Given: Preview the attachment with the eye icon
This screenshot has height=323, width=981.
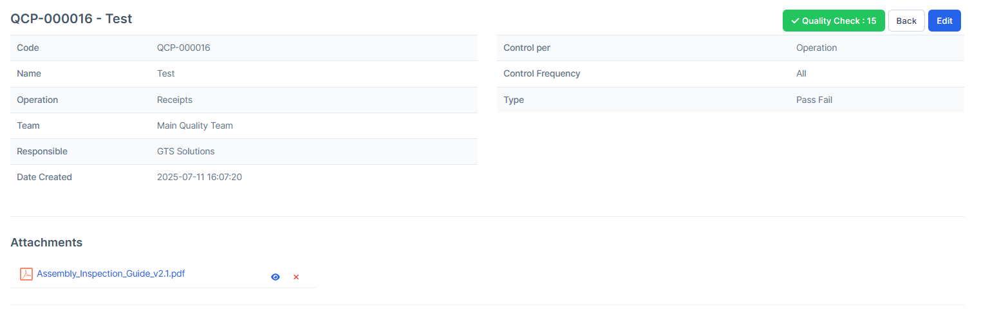Looking at the screenshot, I should click(x=276, y=277).
